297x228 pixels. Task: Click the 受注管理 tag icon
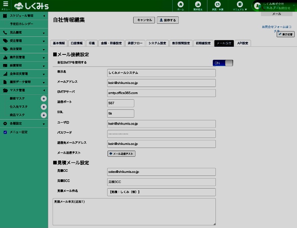coord(5,41)
